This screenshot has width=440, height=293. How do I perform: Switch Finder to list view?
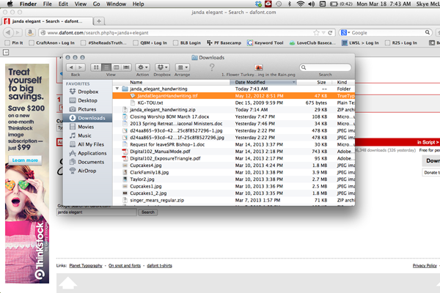coord(106,67)
